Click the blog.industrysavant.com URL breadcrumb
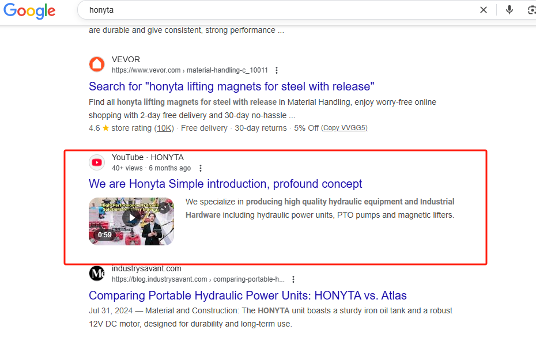 pyautogui.click(x=198, y=279)
